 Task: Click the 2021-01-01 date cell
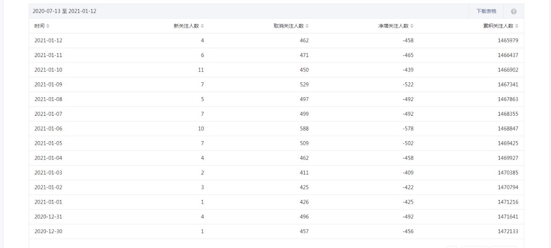[x=48, y=202]
